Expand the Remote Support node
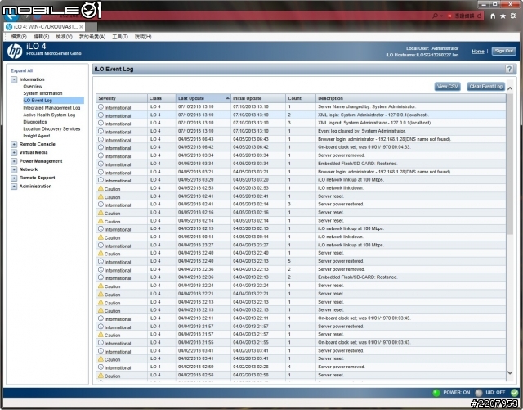The height and width of the screenshot is (410, 523). (x=14, y=178)
